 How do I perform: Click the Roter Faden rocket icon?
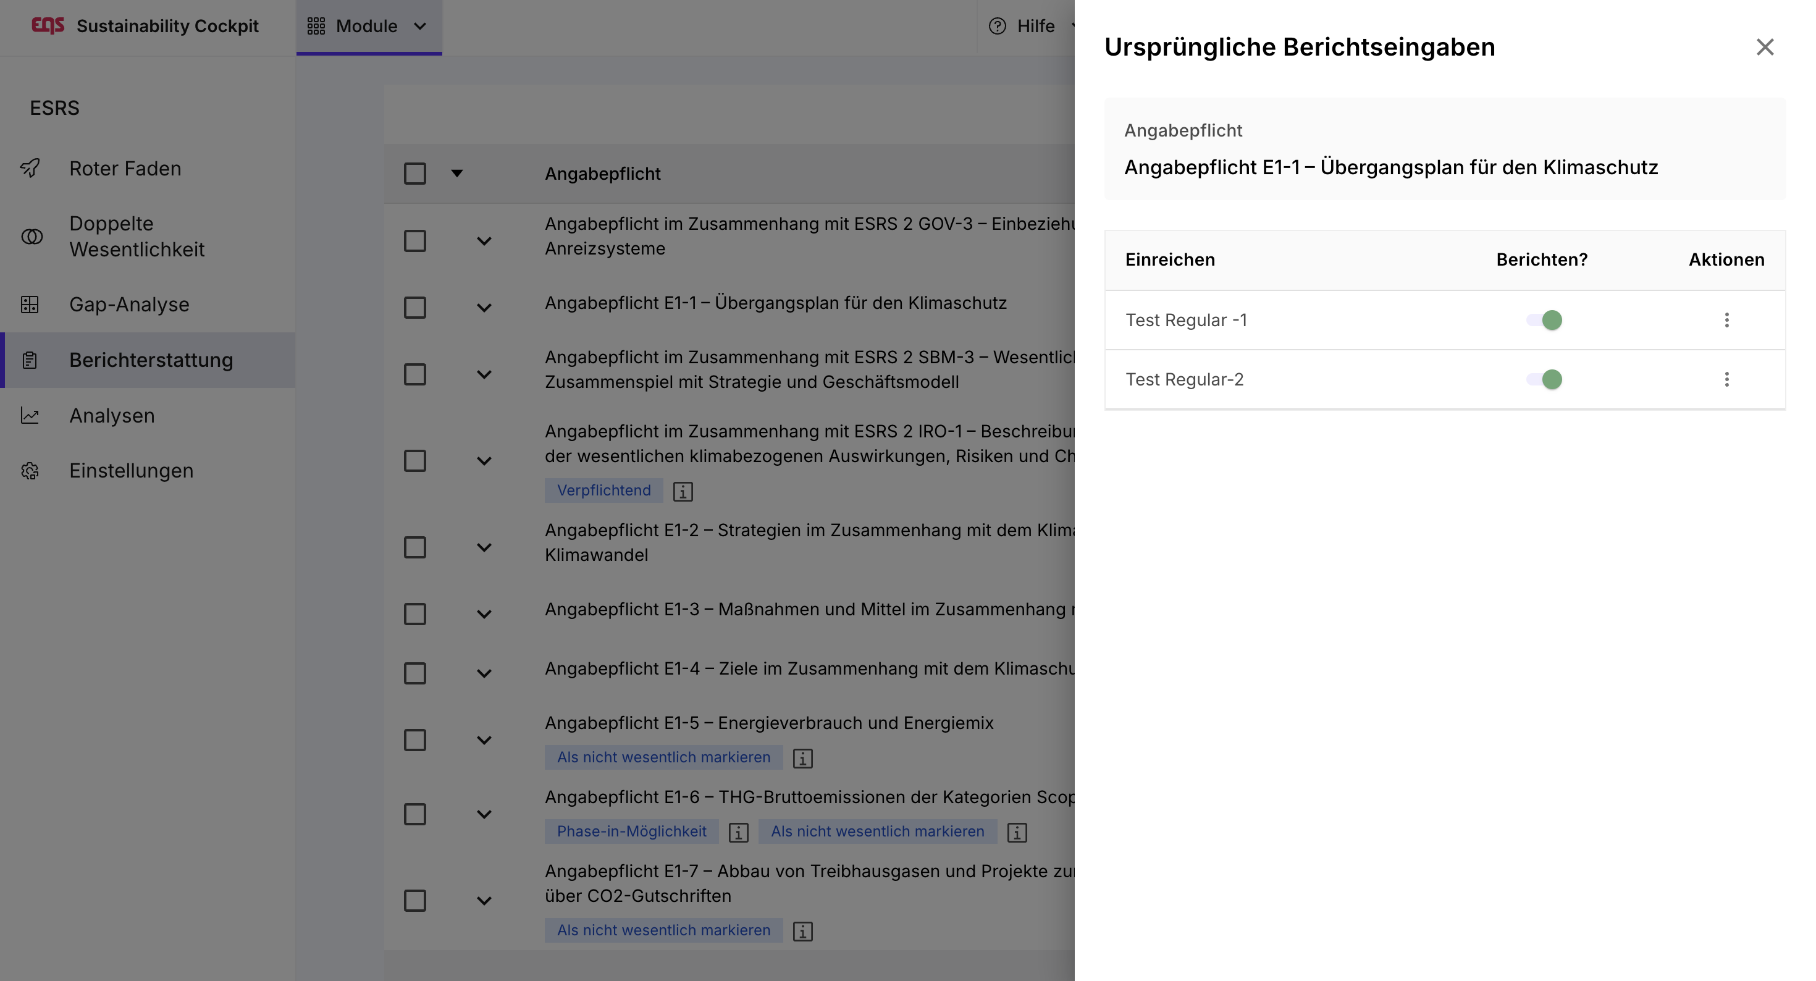coord(30,168)
